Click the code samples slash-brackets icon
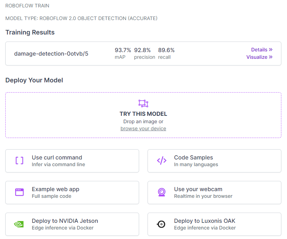Image resolution: width=287 pixels, height=239 pixels. 162,161
